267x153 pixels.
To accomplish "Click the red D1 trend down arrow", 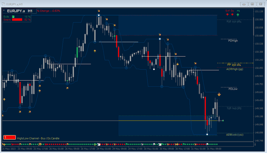I will (x=232, y=15).
